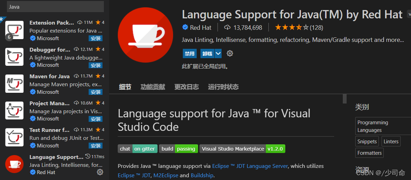
Task: Click the 卸载 button
Action: pos(207,54)
